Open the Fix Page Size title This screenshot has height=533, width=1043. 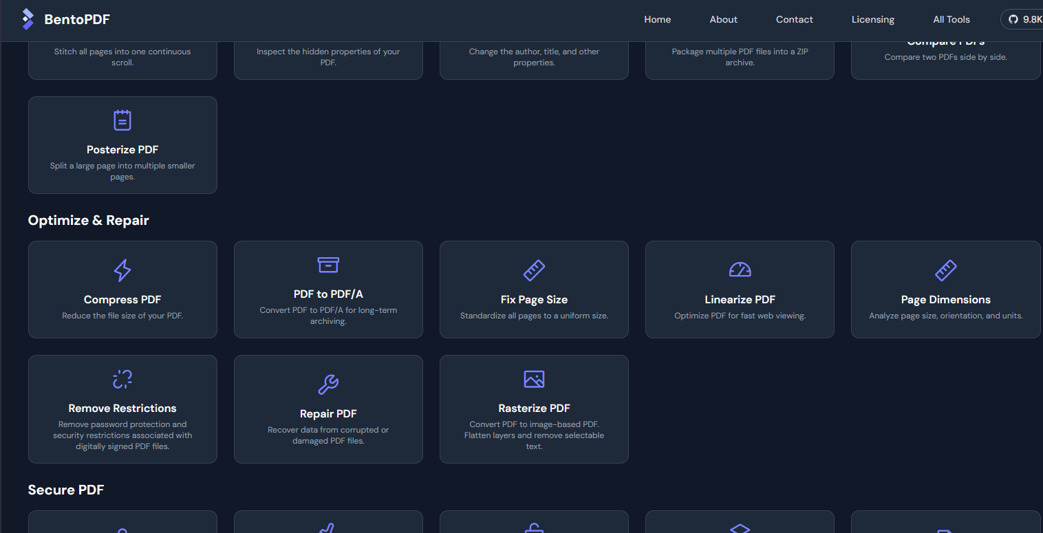tap(534, 299)
